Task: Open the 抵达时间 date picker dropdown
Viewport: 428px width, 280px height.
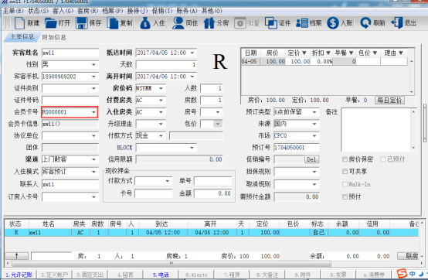Action: pos(192,53)
